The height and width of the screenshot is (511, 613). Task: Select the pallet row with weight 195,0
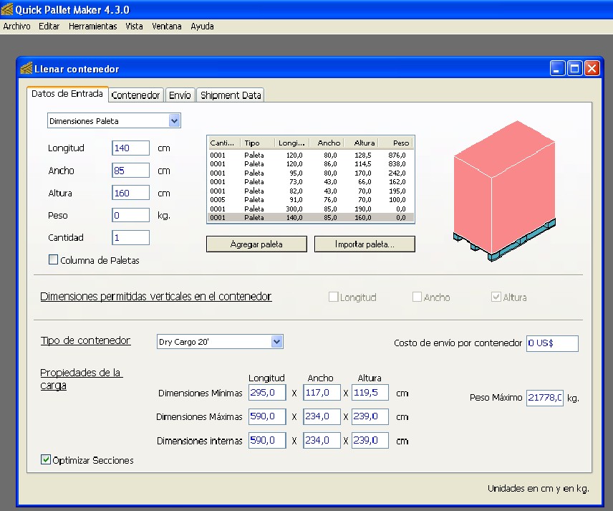(x=310, y=191)
